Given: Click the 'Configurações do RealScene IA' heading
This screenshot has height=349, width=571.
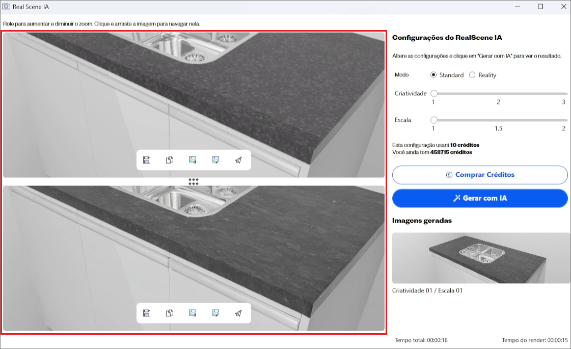Looking at the screenshot, I should [x=447, y=38].
